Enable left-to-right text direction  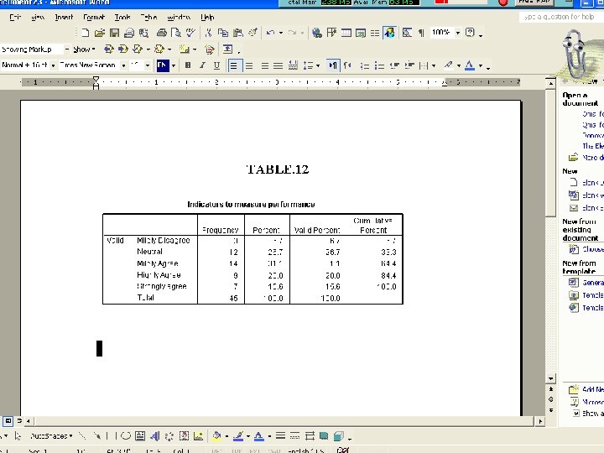point(332,65)
